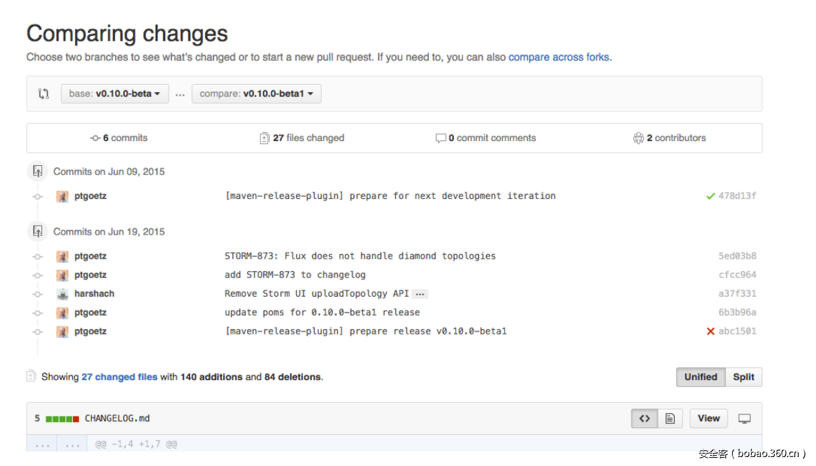Expand the Remove Storm UI commit message ellipsis
This screenshot has height=466, width=816.
coord(420,294)
